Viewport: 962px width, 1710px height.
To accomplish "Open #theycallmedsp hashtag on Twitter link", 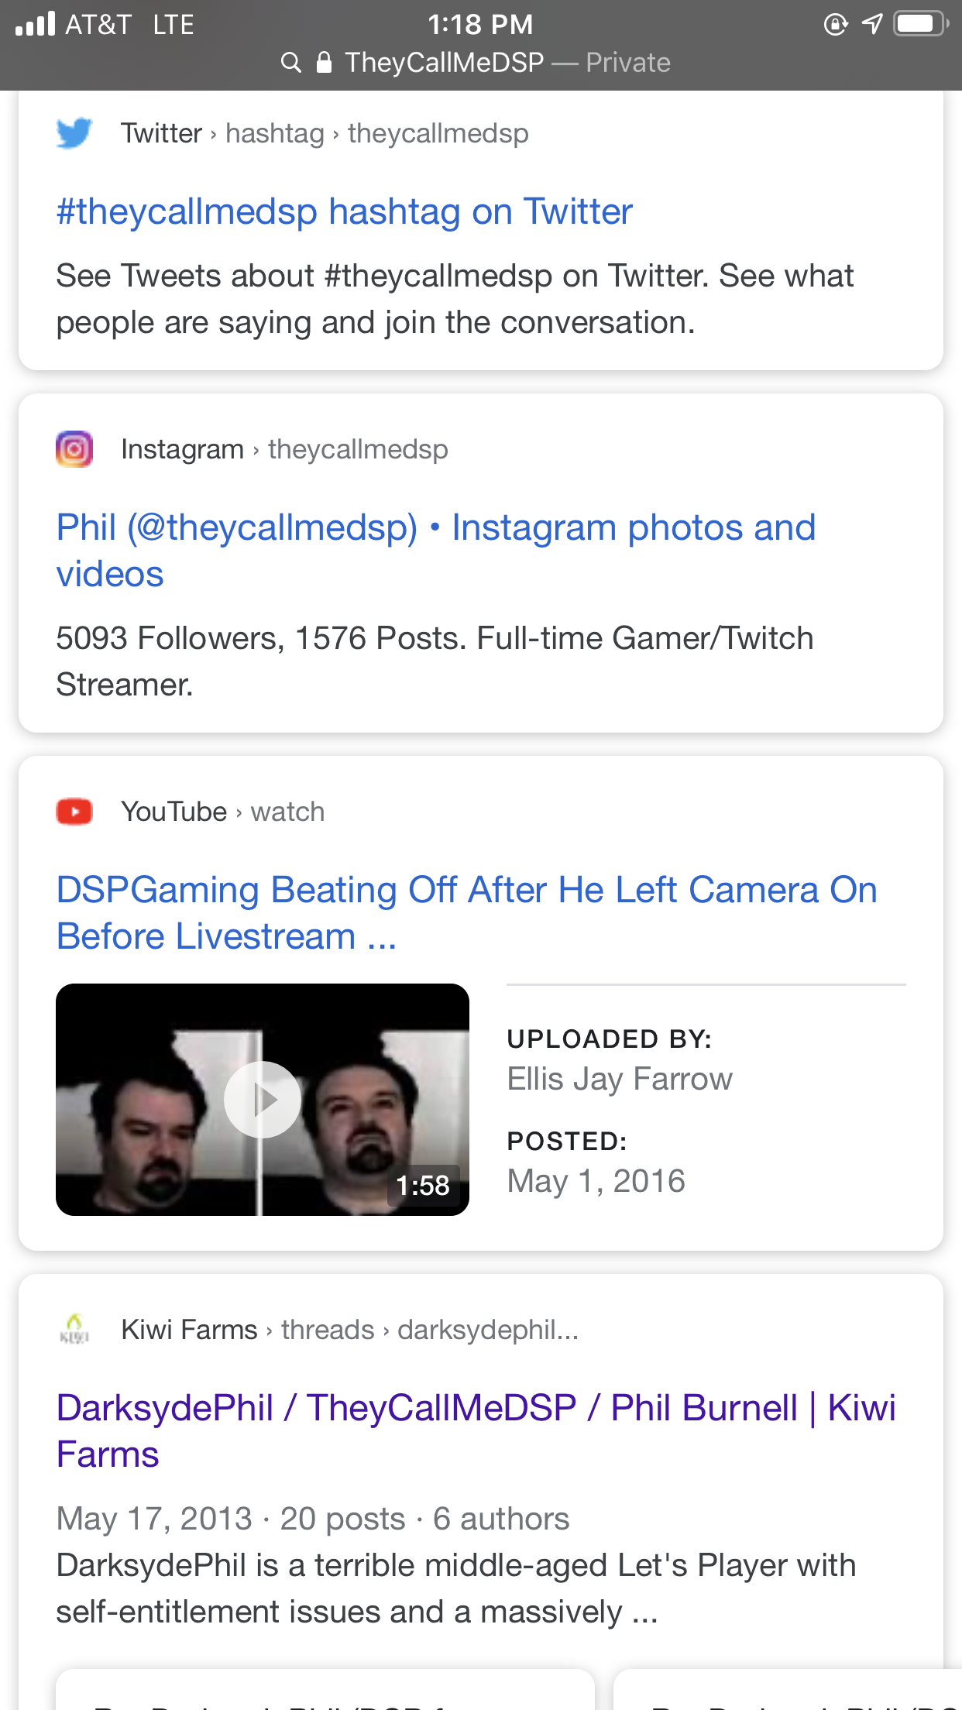I will coord(345,211).
